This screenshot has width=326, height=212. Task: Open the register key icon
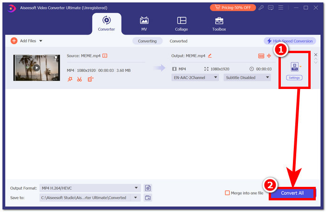click(261, 8)
